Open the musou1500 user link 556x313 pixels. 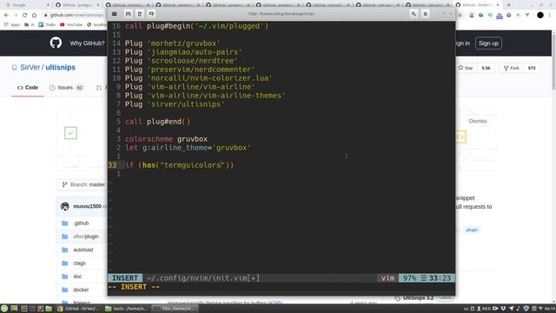tap(87, 206)
